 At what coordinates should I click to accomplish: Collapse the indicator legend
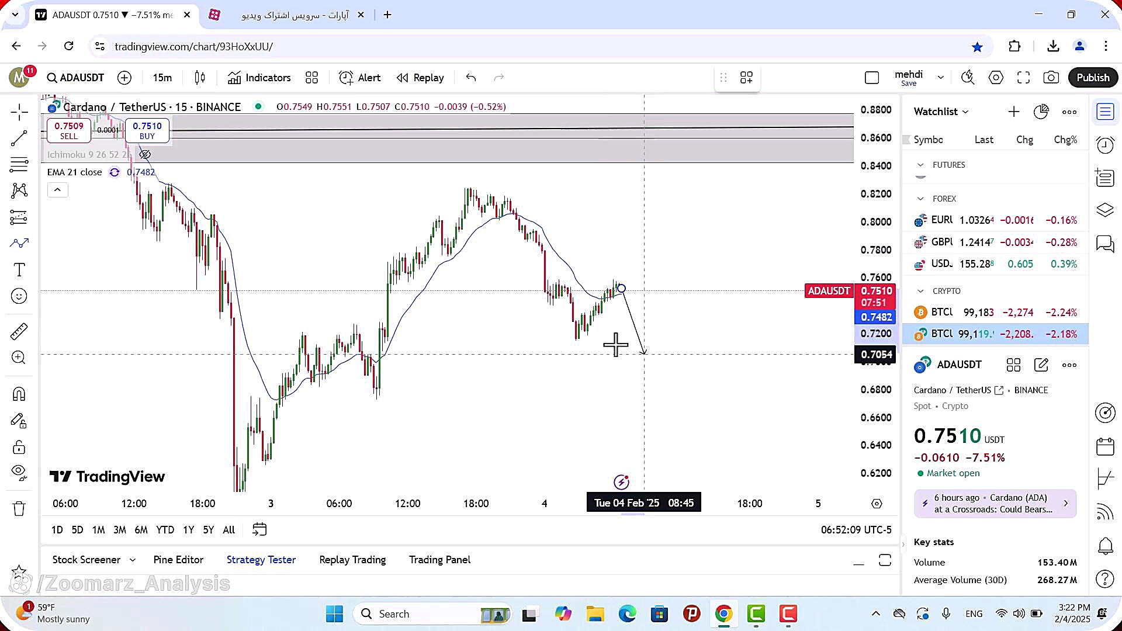57,189
